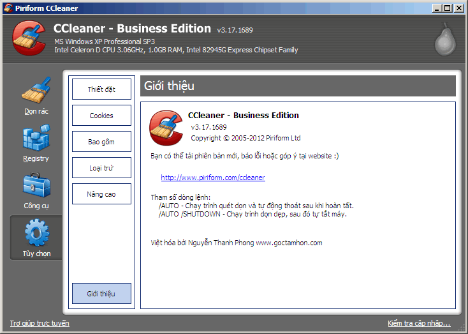Click Kiểm tra cập nhập link
This screenshot has width=468, height=334.
point(419,323)
